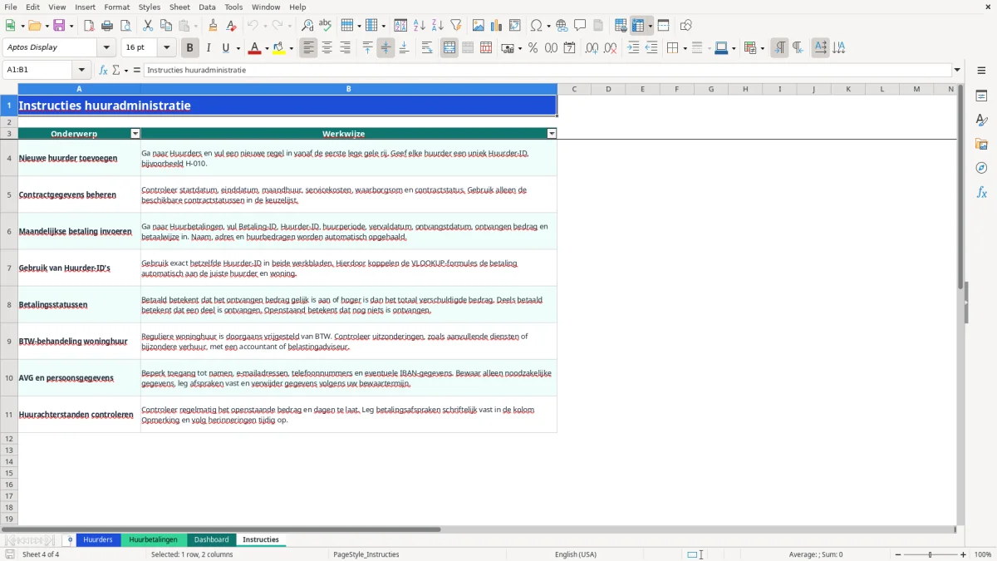
Task: Insert a pivot table
Action: 514,26
